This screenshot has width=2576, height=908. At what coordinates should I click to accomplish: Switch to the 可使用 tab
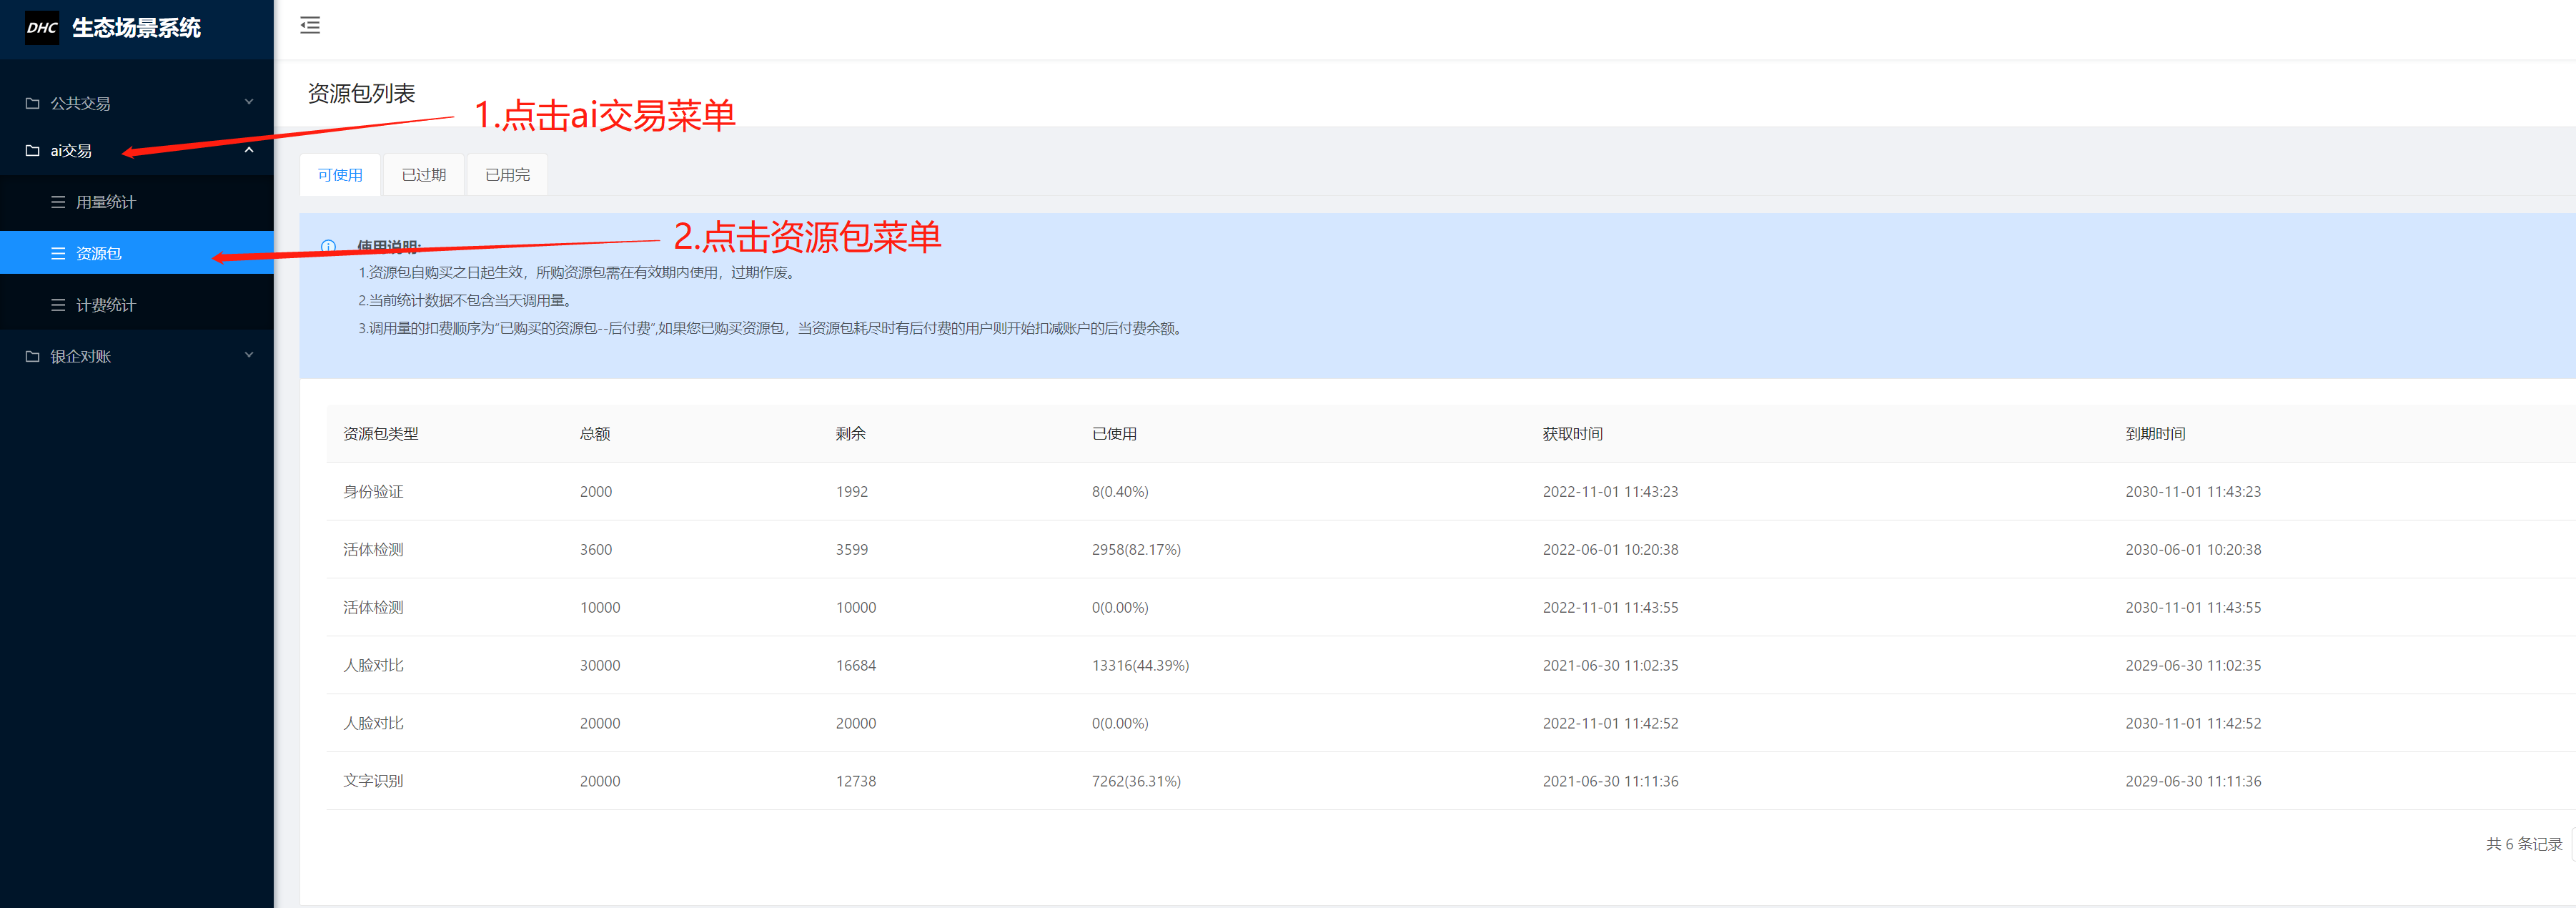click(x=340, y=175)
